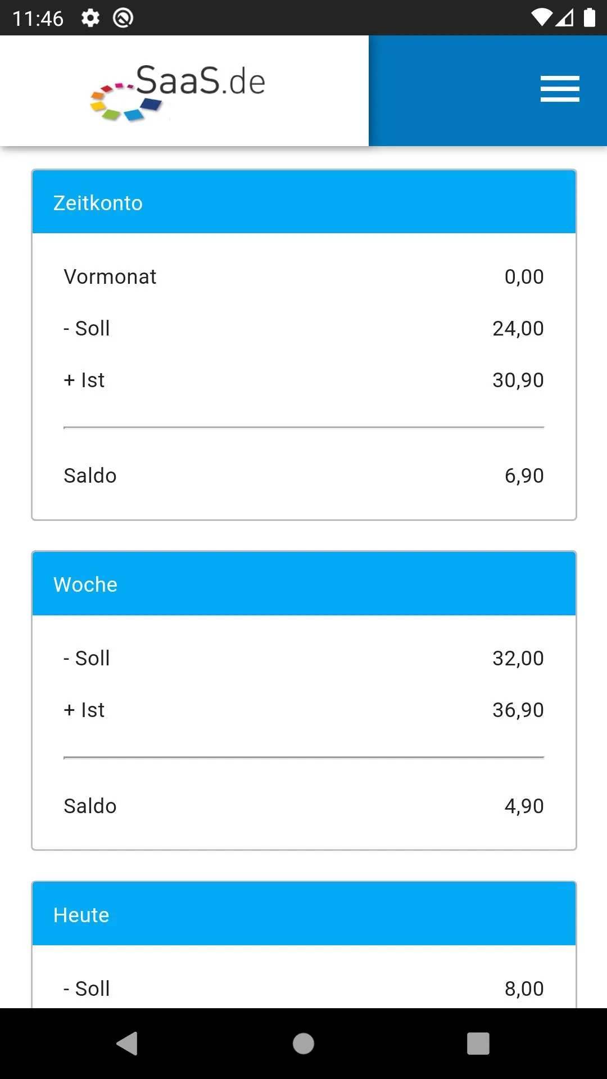Tap the clock time in status bar
This screenshot has height=1079, width=607.
tap(38, 19)
